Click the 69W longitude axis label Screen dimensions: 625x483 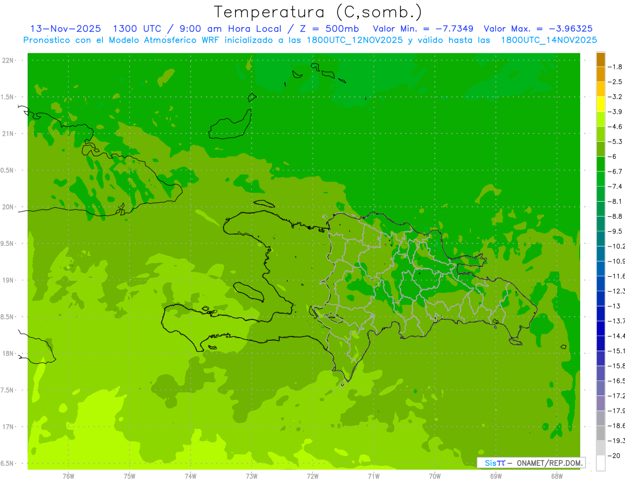496,476
